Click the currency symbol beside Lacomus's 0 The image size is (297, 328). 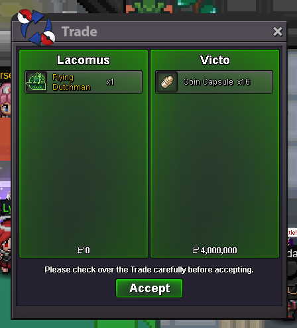[80, 250]
